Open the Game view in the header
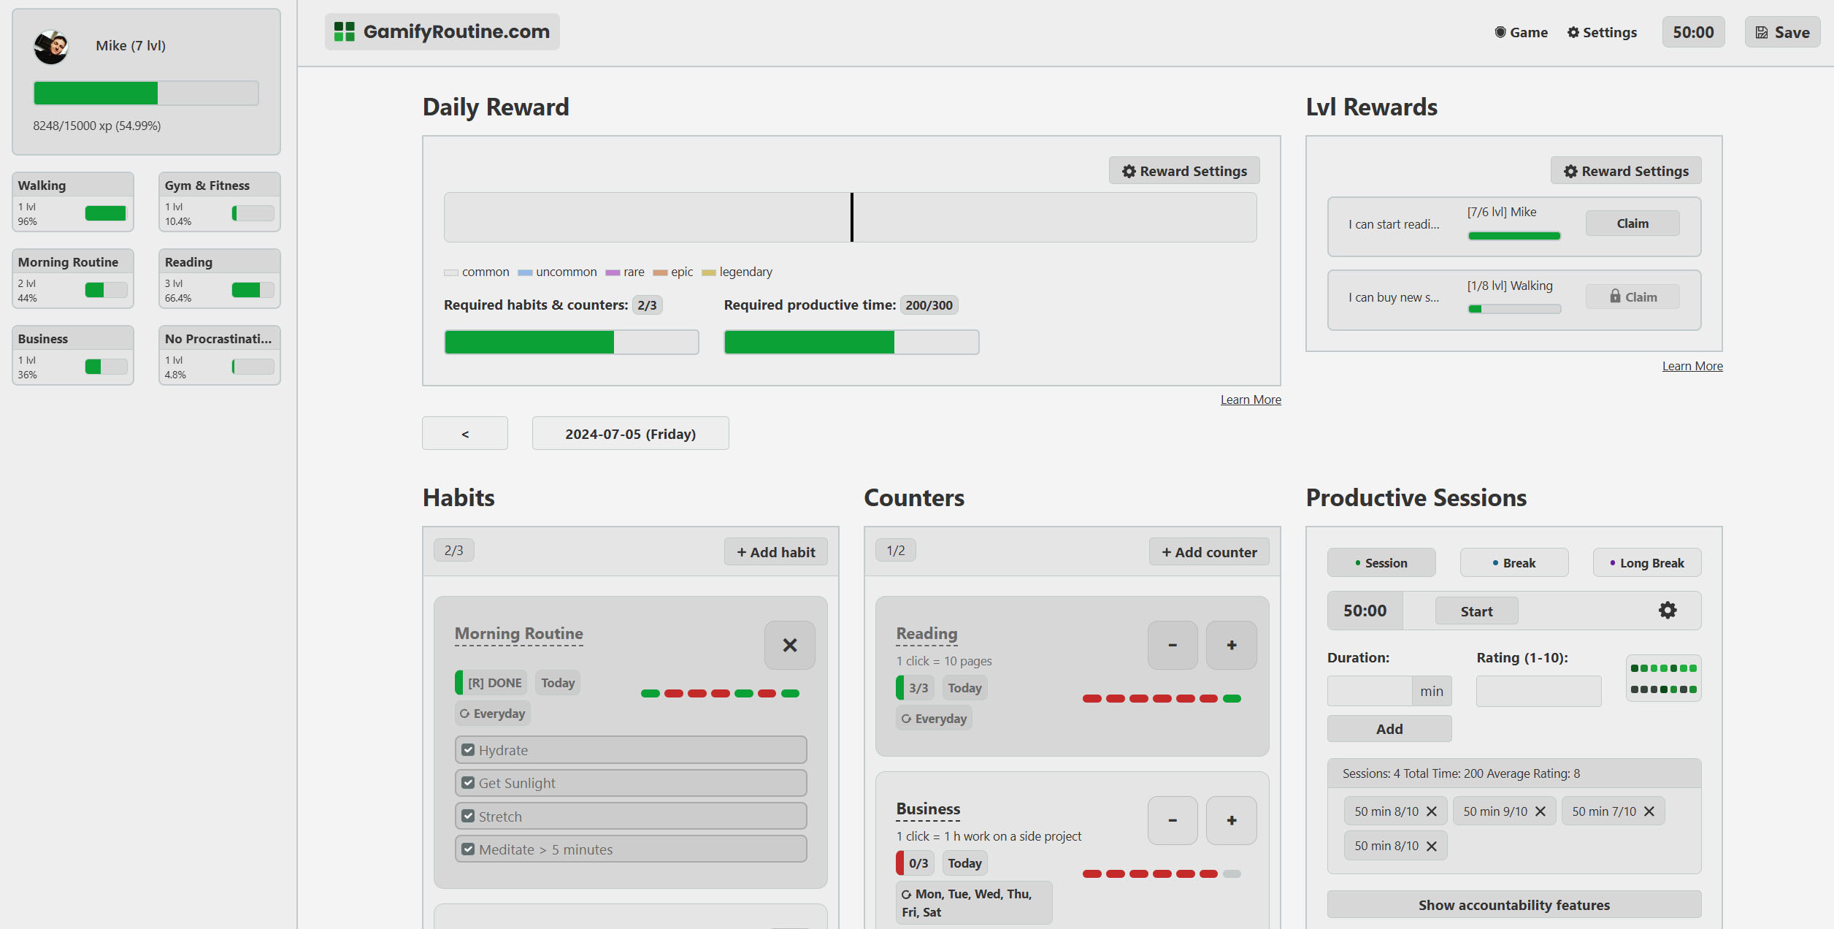Screen dimensions: 1834x929 click(x=1521, y=32)
